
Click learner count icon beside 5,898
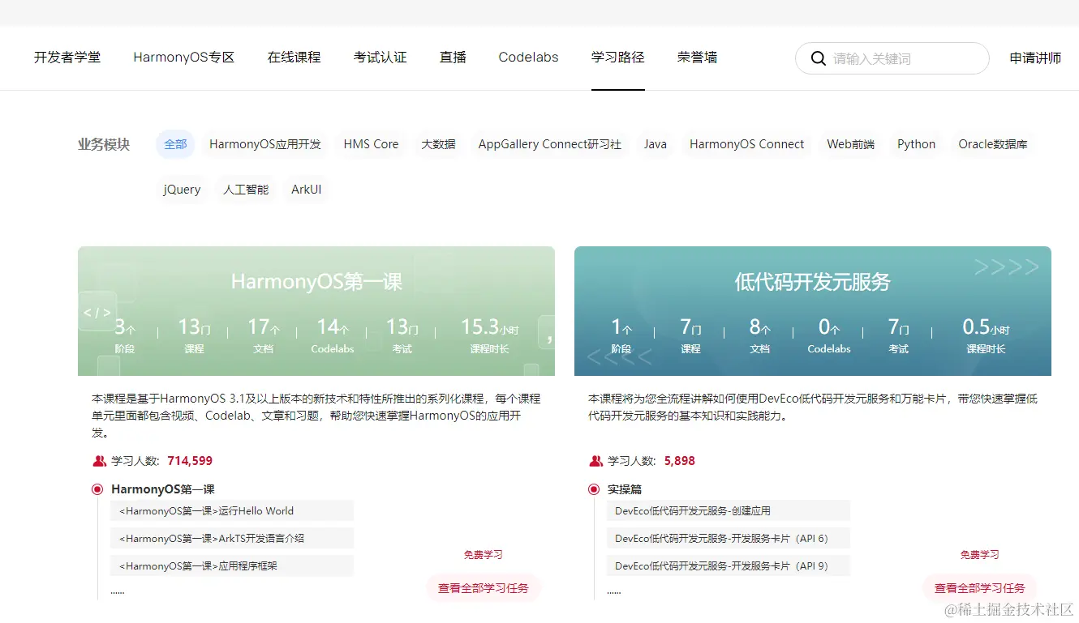coord(596,461)
